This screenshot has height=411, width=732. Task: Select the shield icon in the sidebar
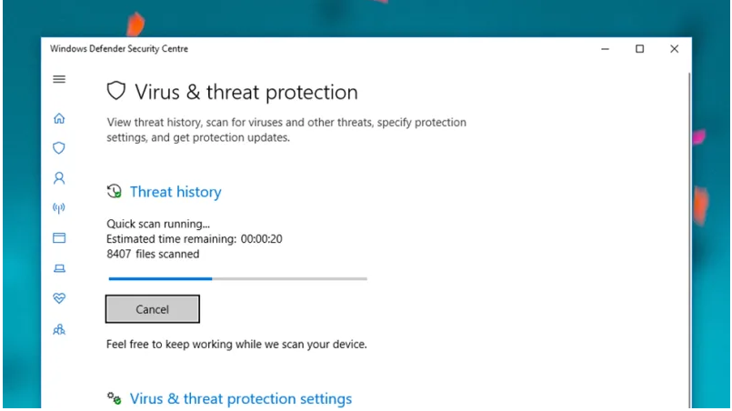pos(59,148)
